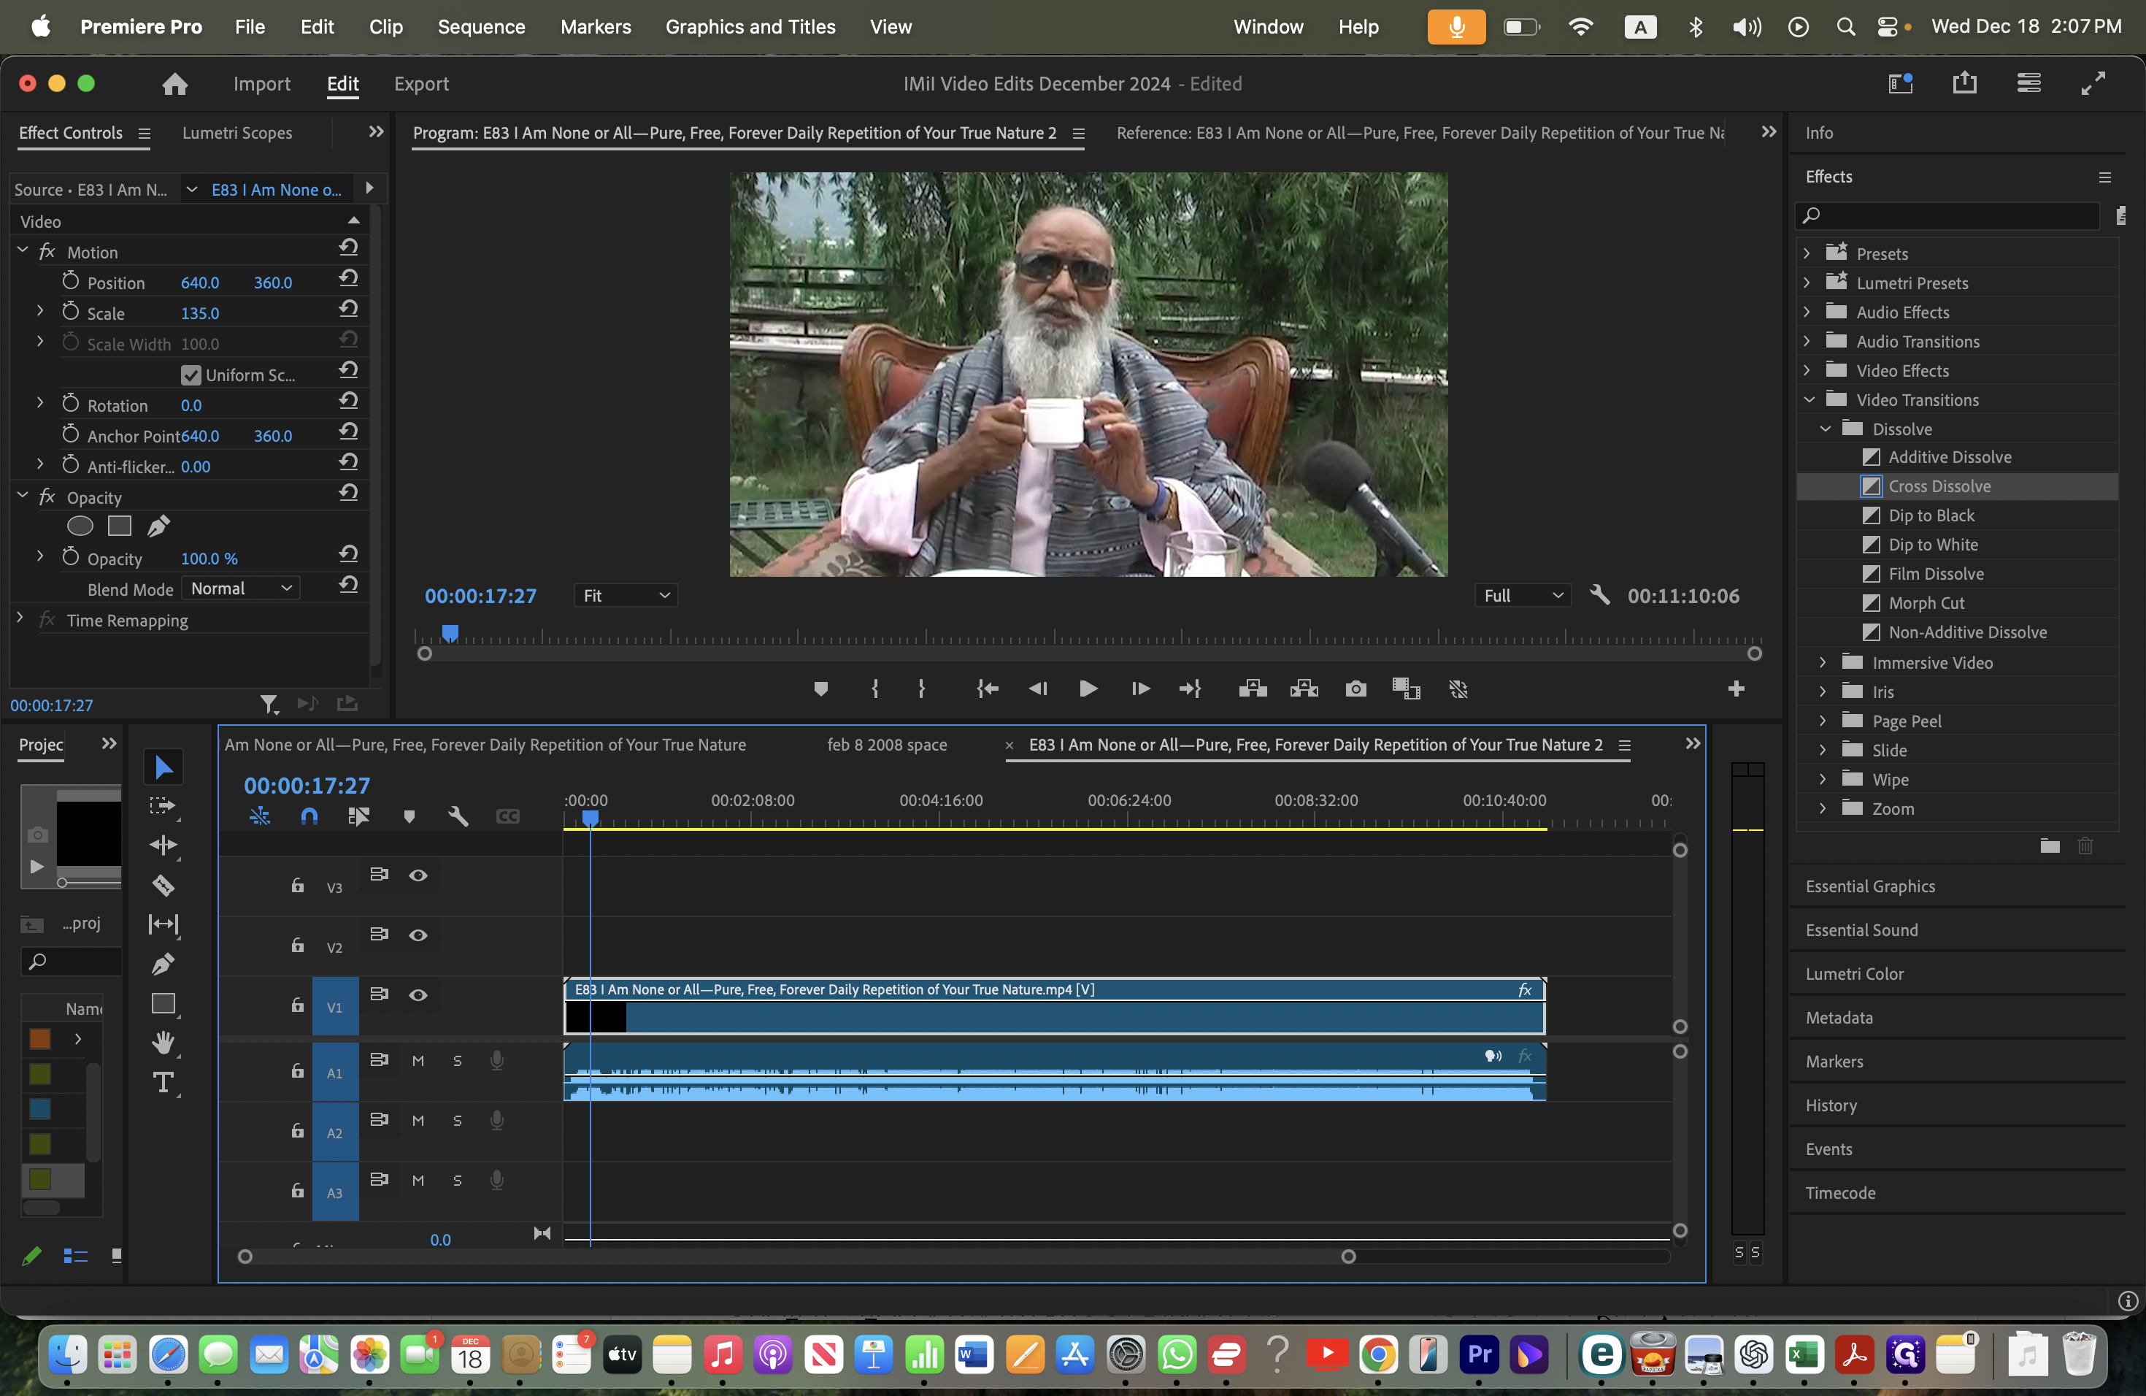Toggle Linked Selection in timeline
This screenshot has width=2146, height=1396.
(359, 816)
